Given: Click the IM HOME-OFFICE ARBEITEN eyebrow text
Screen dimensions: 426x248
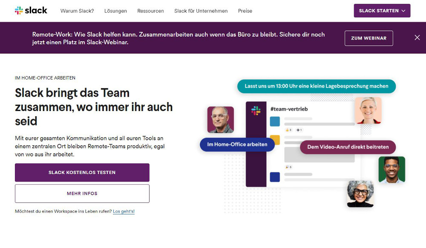Looking at the screenshot, I should click(x=45, y=78).
